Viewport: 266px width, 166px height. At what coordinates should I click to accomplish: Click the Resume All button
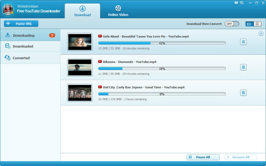(x=241, y=157)
